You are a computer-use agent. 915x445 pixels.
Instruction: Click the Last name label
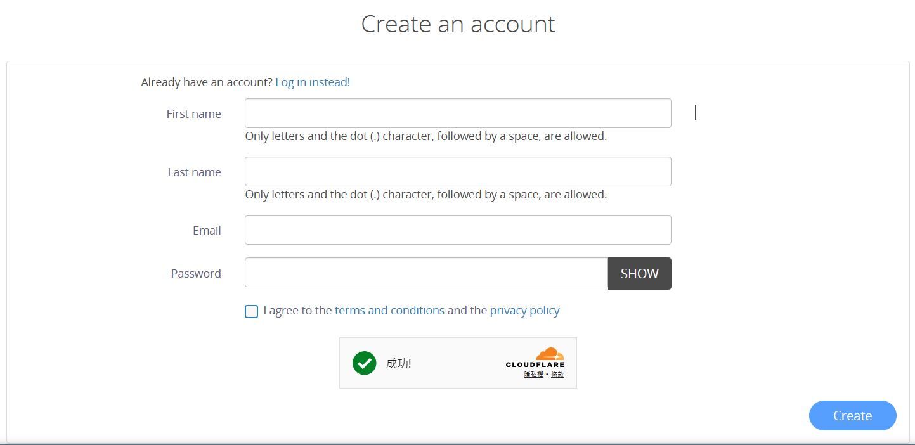click(x=194, y=172)
